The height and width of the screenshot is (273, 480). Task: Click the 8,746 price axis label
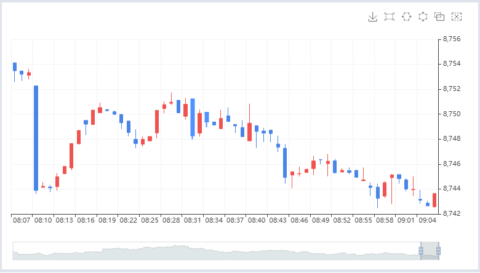[x=452, y=164]
